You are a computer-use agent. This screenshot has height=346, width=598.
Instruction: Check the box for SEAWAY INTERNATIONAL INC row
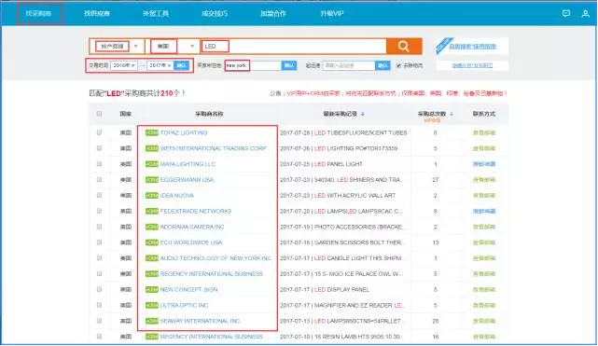99,321
